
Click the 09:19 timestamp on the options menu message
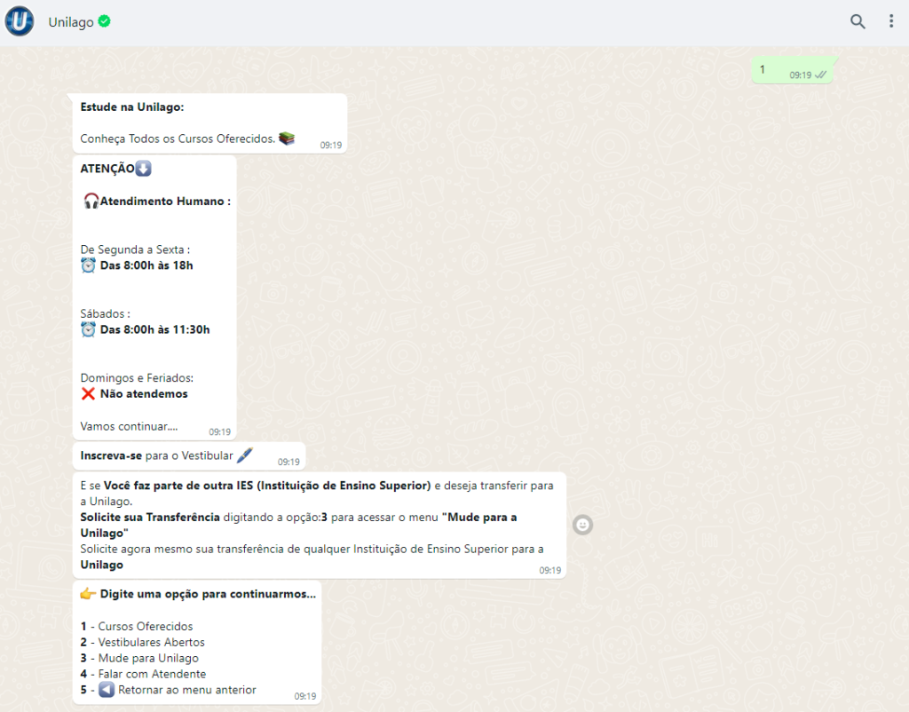tap(305, 696)
